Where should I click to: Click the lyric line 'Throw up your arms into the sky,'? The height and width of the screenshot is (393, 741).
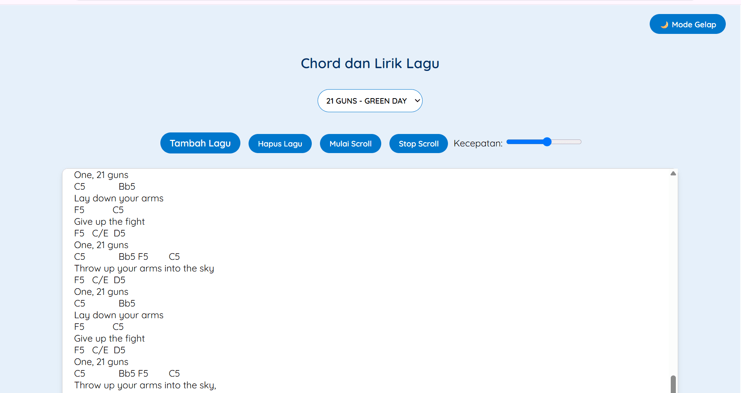point(145,385)
